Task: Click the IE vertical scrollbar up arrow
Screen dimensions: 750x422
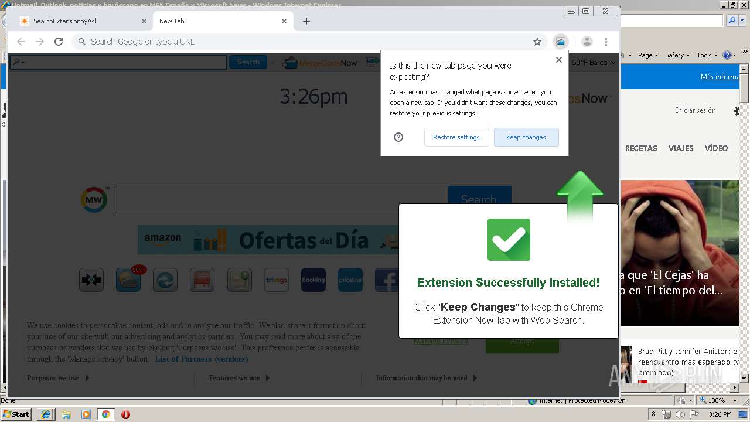Action: pos(745,69)
